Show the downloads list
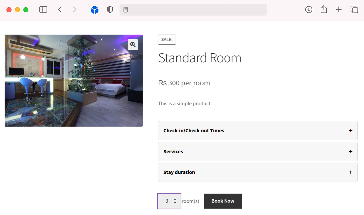Viewport: 364px width, 215px height. [x=309, y=10]
